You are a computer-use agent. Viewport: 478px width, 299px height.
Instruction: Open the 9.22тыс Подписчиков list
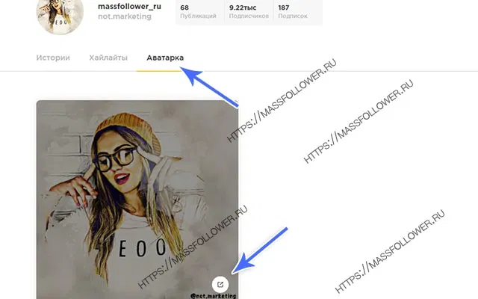pyautogui.click(x=249, y=12)
